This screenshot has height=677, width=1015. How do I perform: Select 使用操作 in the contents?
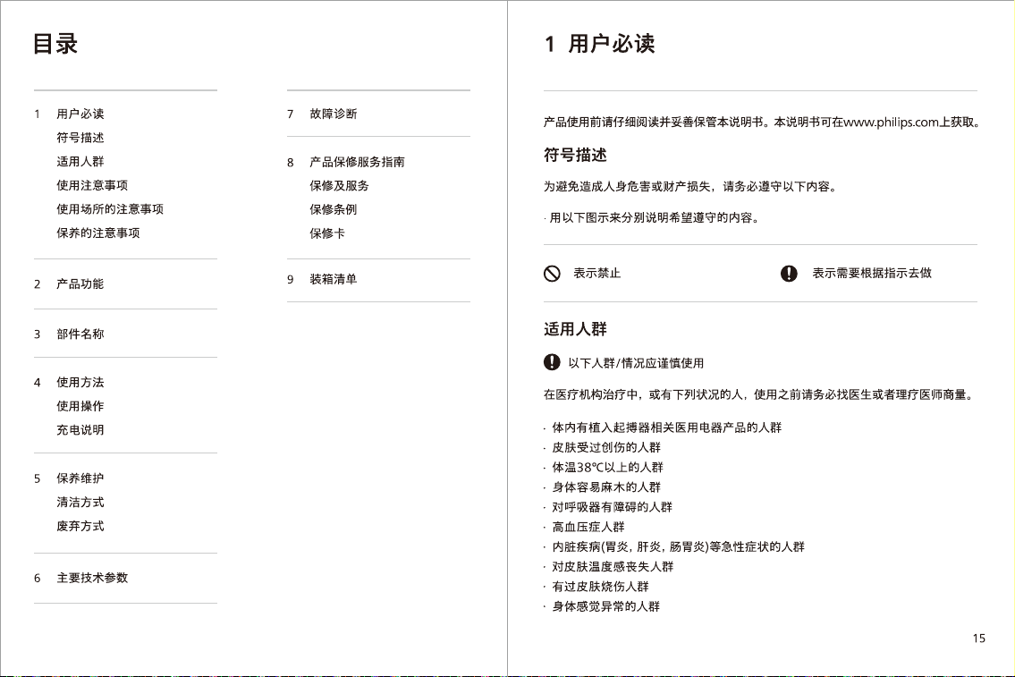[x=80, y=406]
